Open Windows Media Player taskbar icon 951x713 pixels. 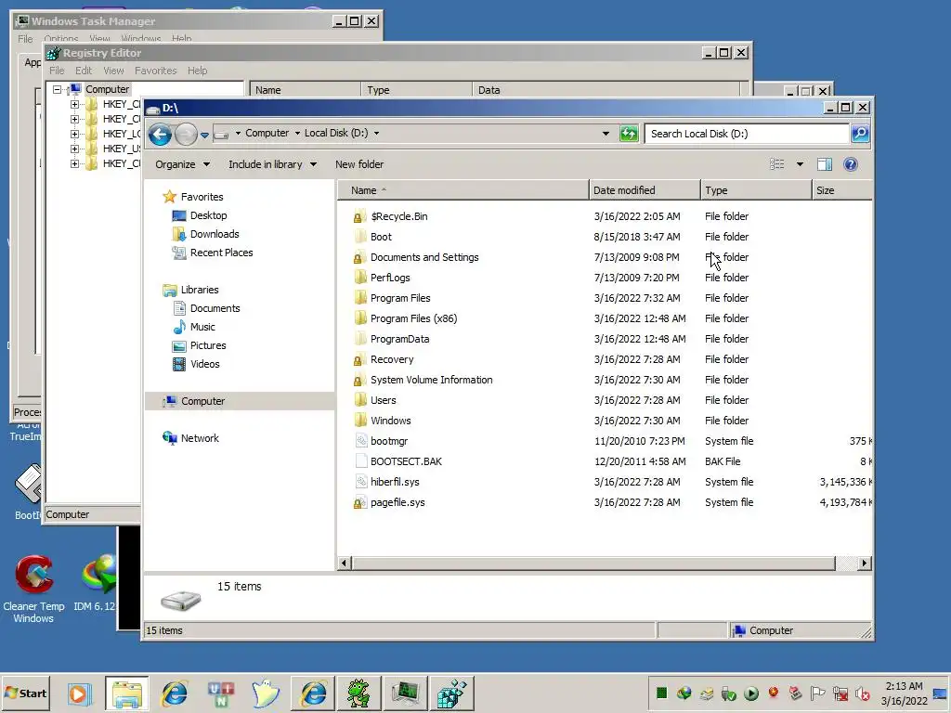79,694
